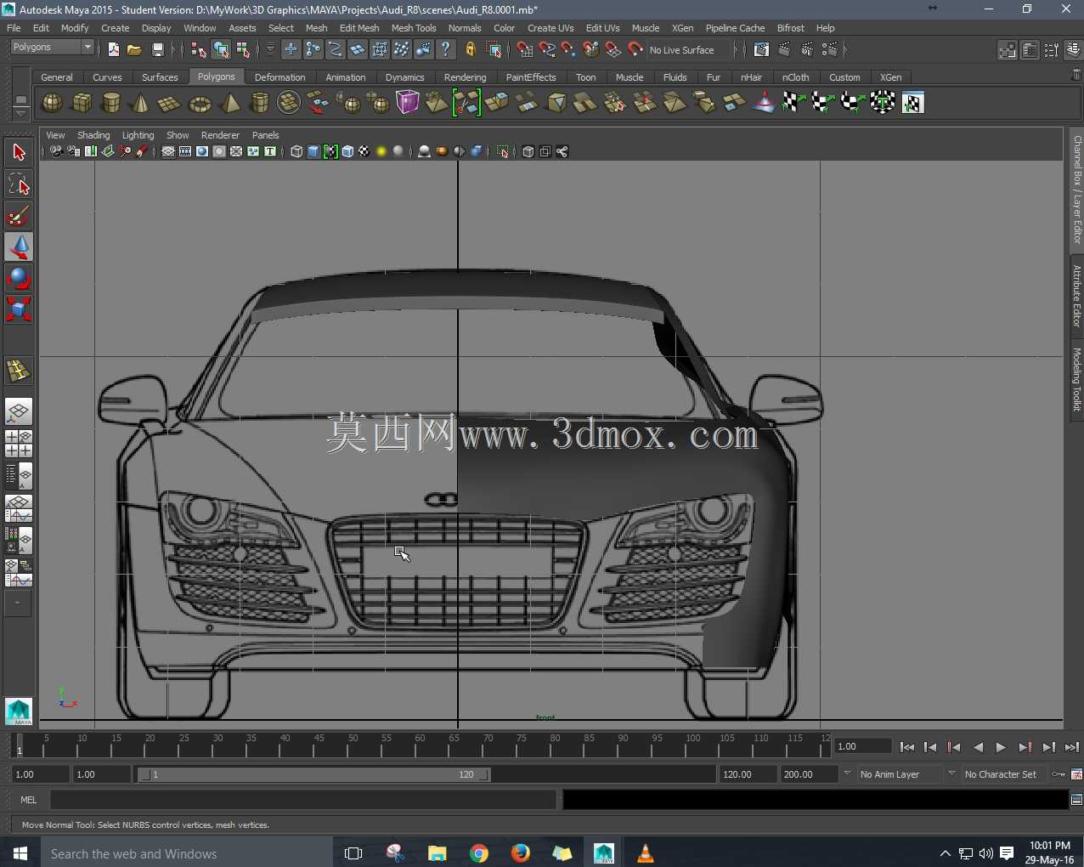The image size is (1084, 867).
Task: Create a polygon pipe from the shelf
Action: 259,103
